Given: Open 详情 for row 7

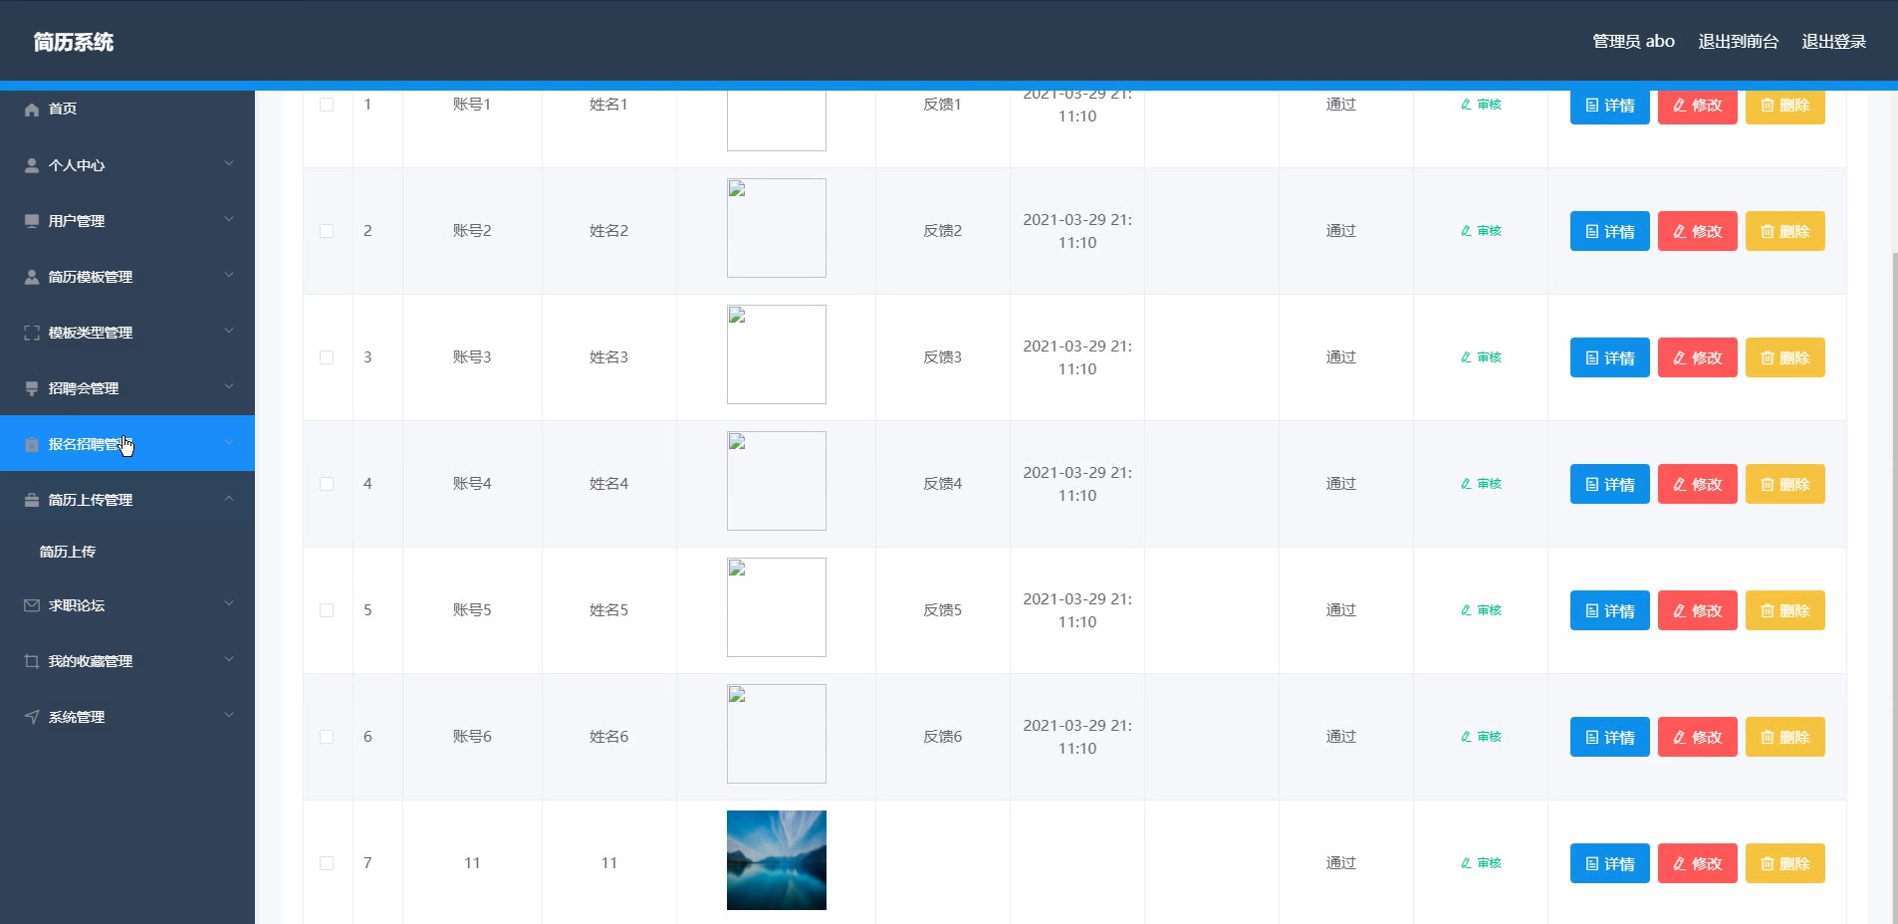Looking at the screenshot, I should coord(1610,863).
